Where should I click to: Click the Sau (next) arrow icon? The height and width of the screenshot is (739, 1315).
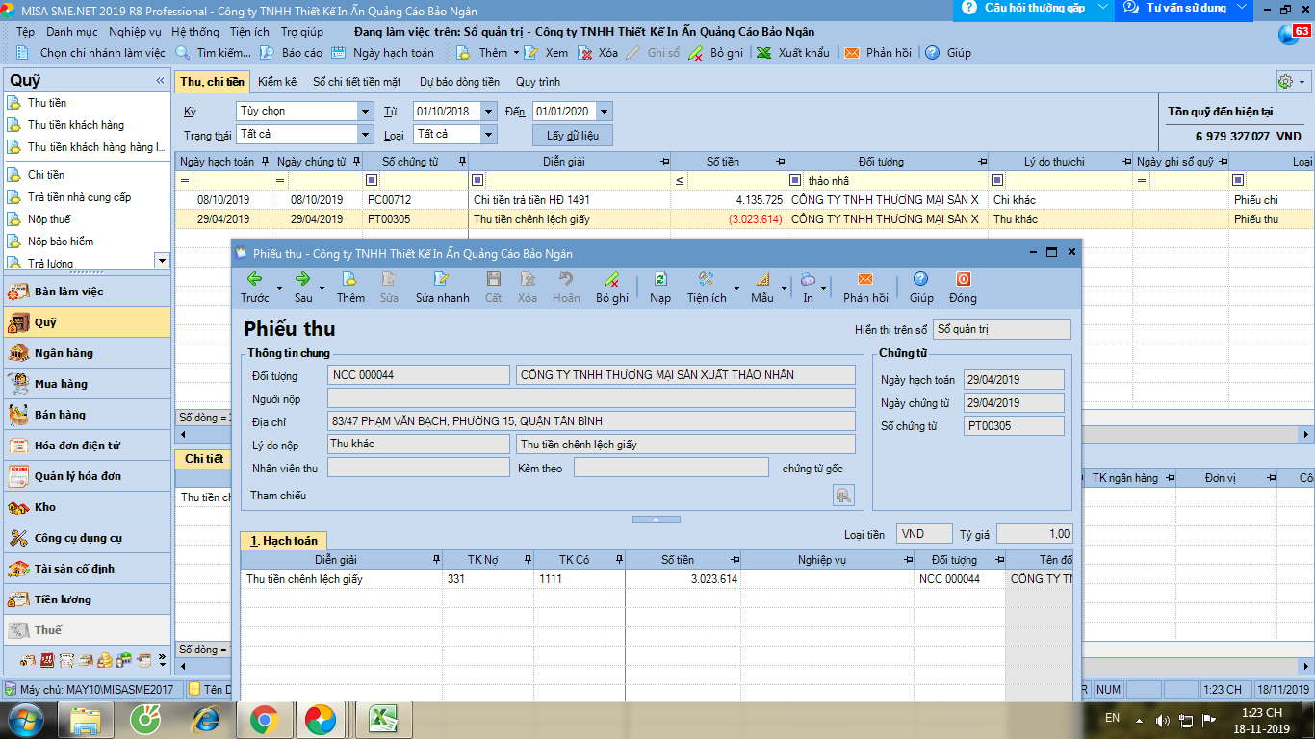pos(302,280)
